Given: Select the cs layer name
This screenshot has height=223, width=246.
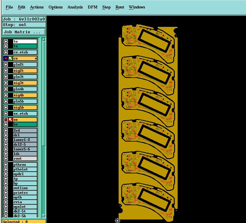Looking at the screenshot, I should (25, 58).
